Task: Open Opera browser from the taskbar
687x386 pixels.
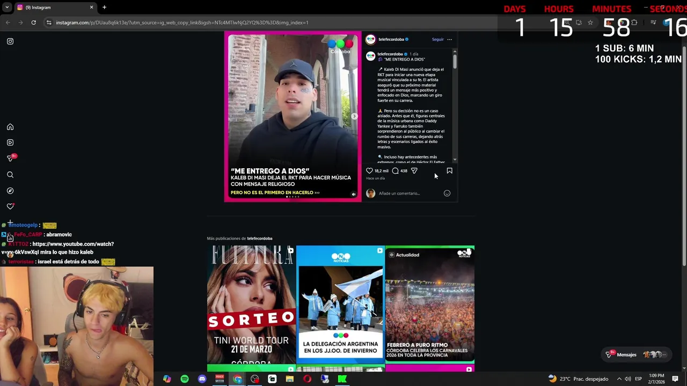Action: pos(307,379)
